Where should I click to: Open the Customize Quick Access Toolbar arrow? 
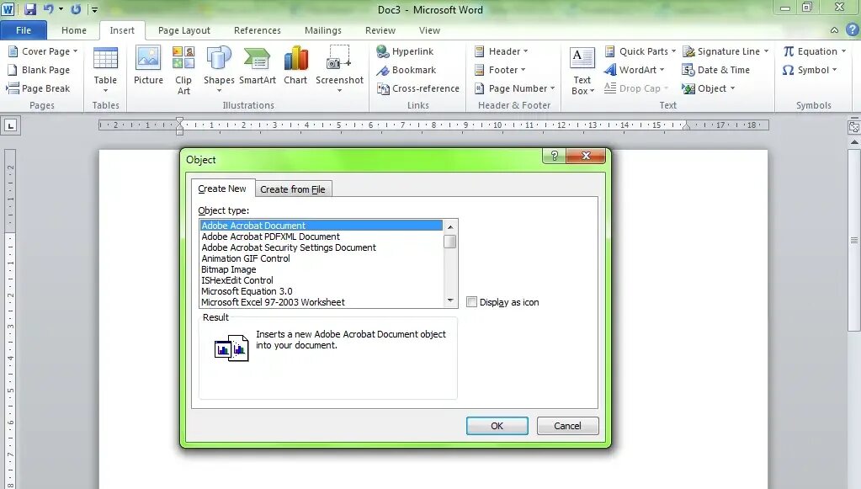click(94, 9)
